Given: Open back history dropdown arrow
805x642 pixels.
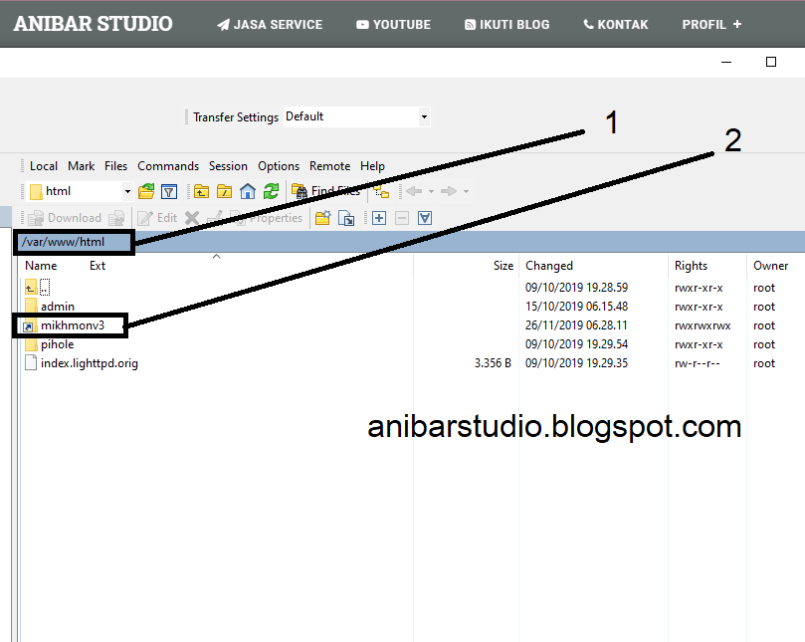Looking at the screenshot, I should [x=431, y=191].
